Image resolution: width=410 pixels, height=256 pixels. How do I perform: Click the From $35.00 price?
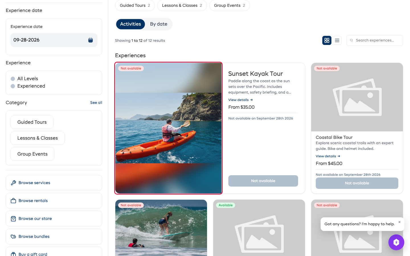pyautogui.click(x=241, y=107)
